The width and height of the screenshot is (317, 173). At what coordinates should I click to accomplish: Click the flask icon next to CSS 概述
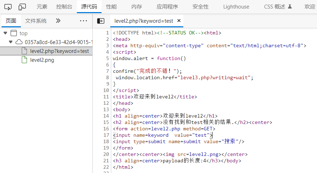[290, 6]
